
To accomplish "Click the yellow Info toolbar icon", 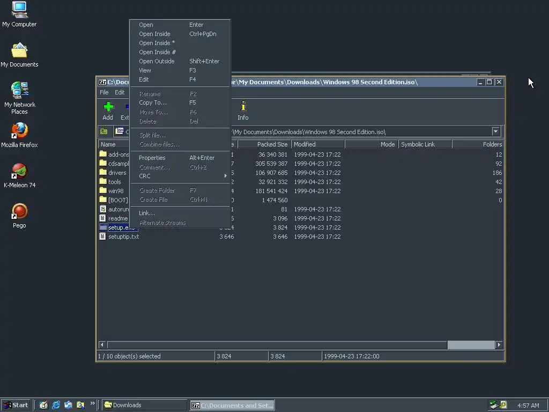I will point(243,106).
